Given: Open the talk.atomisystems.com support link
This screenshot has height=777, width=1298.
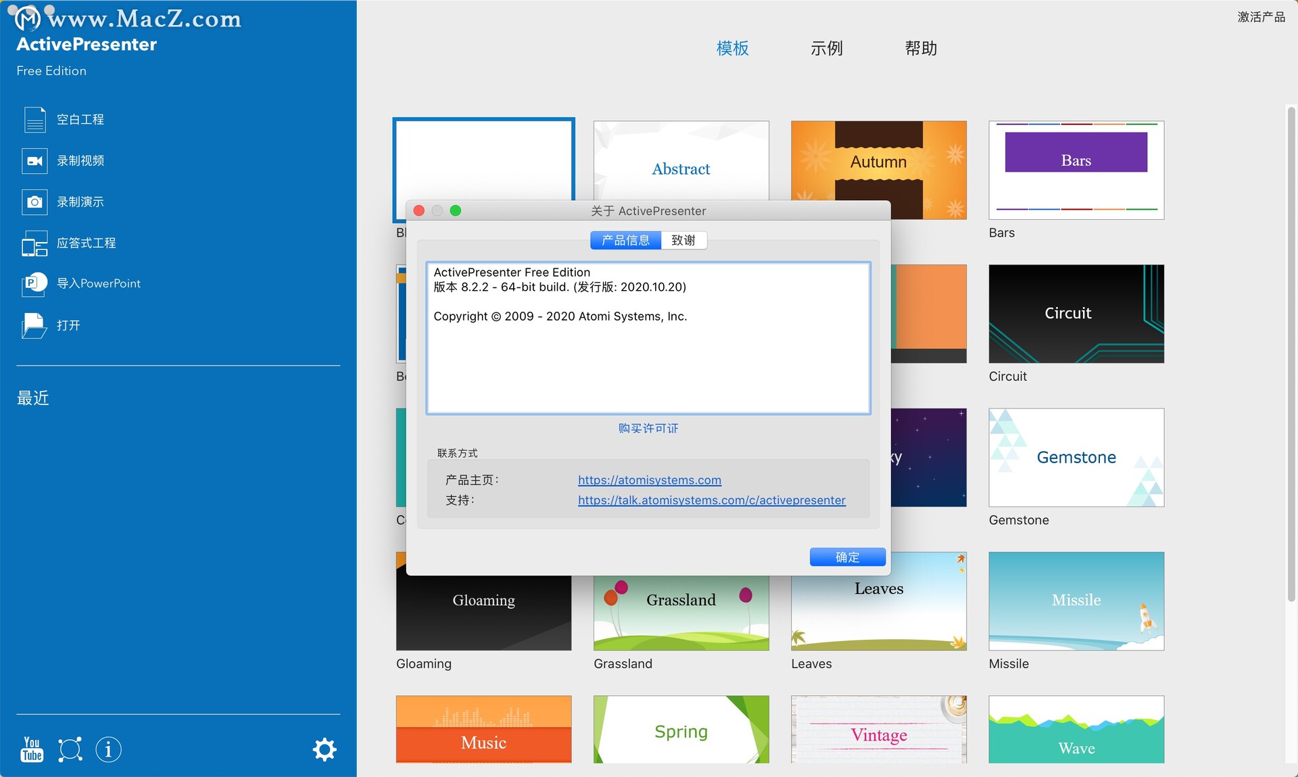Looking at the screenshot, I should click(712, 500).
